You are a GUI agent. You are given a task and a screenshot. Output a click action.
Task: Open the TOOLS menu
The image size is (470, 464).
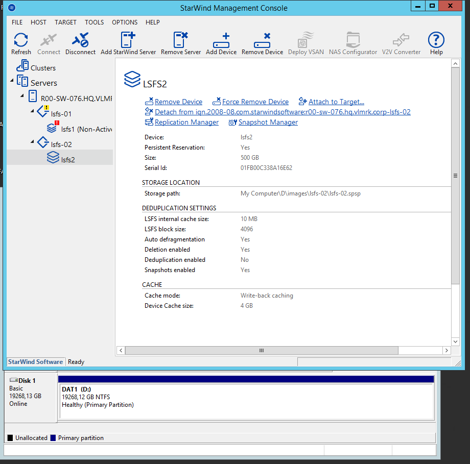click(x=94, y=22)
